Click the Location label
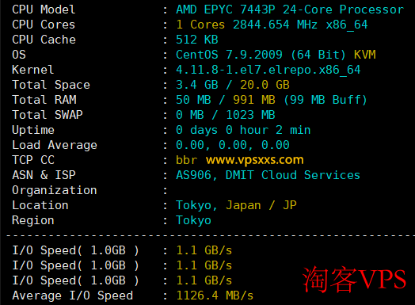The height and width of the screenshot is (305, 415). tap(40, 205)
